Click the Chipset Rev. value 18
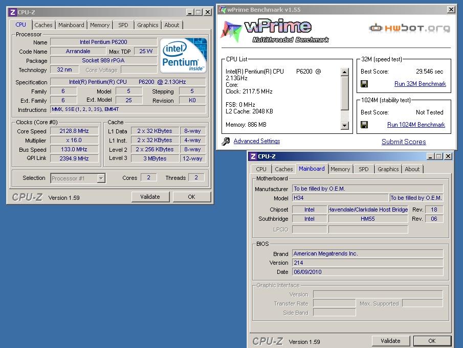 [x=434, y=210]
